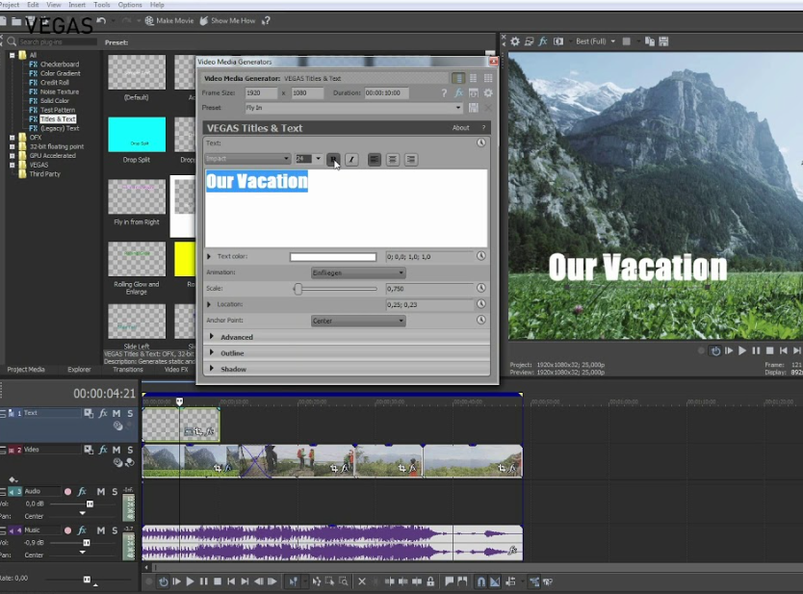Open animation clock for Text parameter
Image resolution: width=803 pixels, height=594 pixels.
click(480, 142)
